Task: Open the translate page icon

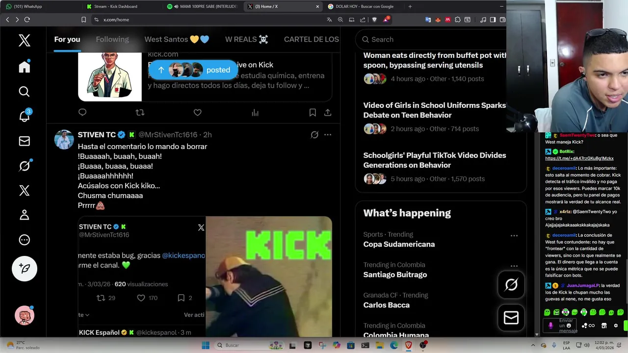Action: point(329,20)
